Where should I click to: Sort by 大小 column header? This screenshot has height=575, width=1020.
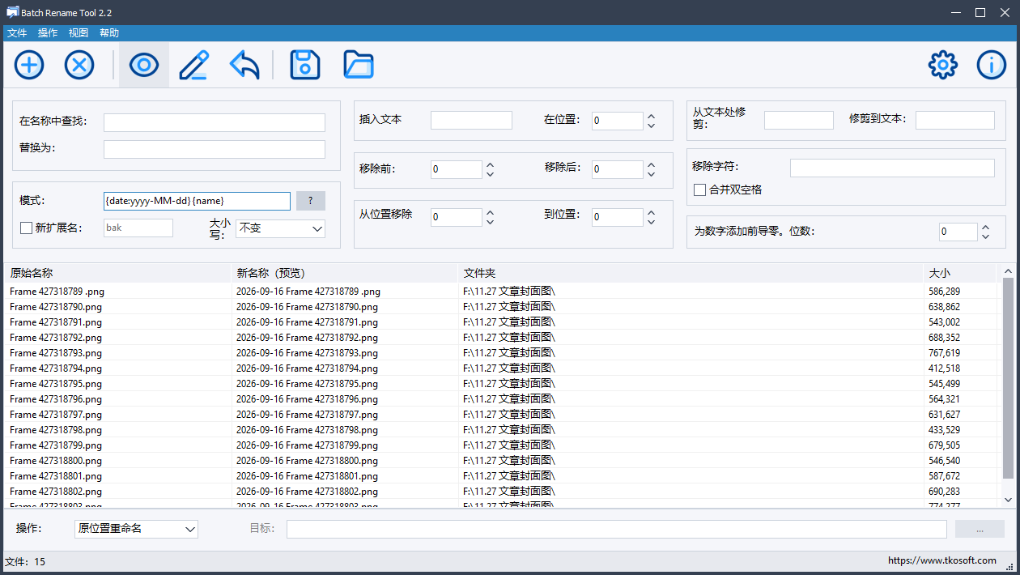pos(959,273)
